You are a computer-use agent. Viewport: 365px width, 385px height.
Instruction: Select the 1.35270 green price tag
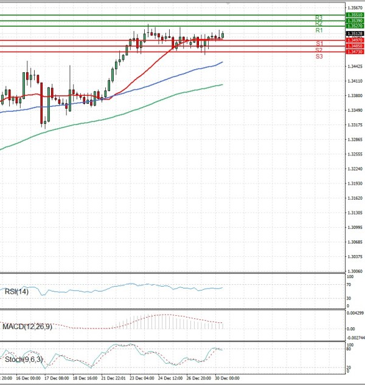click(x=355, y=27)
